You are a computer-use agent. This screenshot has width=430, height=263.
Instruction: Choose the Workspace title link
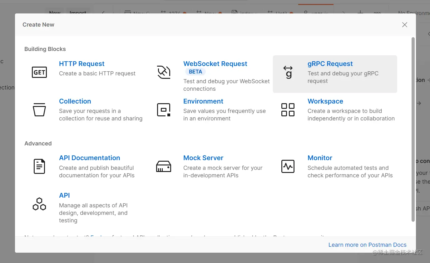pyautogui.click(x=325, y=101)
